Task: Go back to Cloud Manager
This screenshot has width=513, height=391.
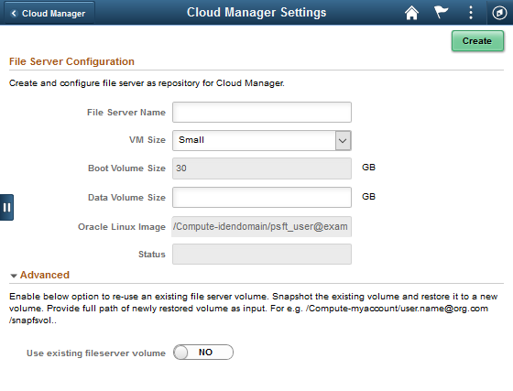Action: [x=49, y=14]
